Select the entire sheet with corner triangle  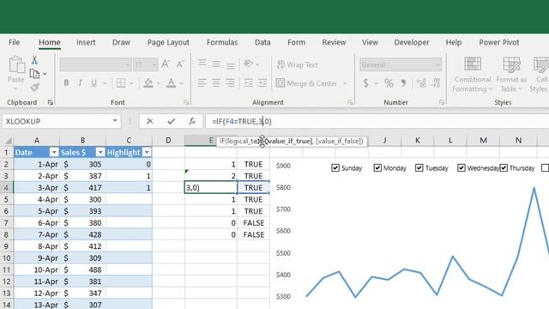pos(8,141)
